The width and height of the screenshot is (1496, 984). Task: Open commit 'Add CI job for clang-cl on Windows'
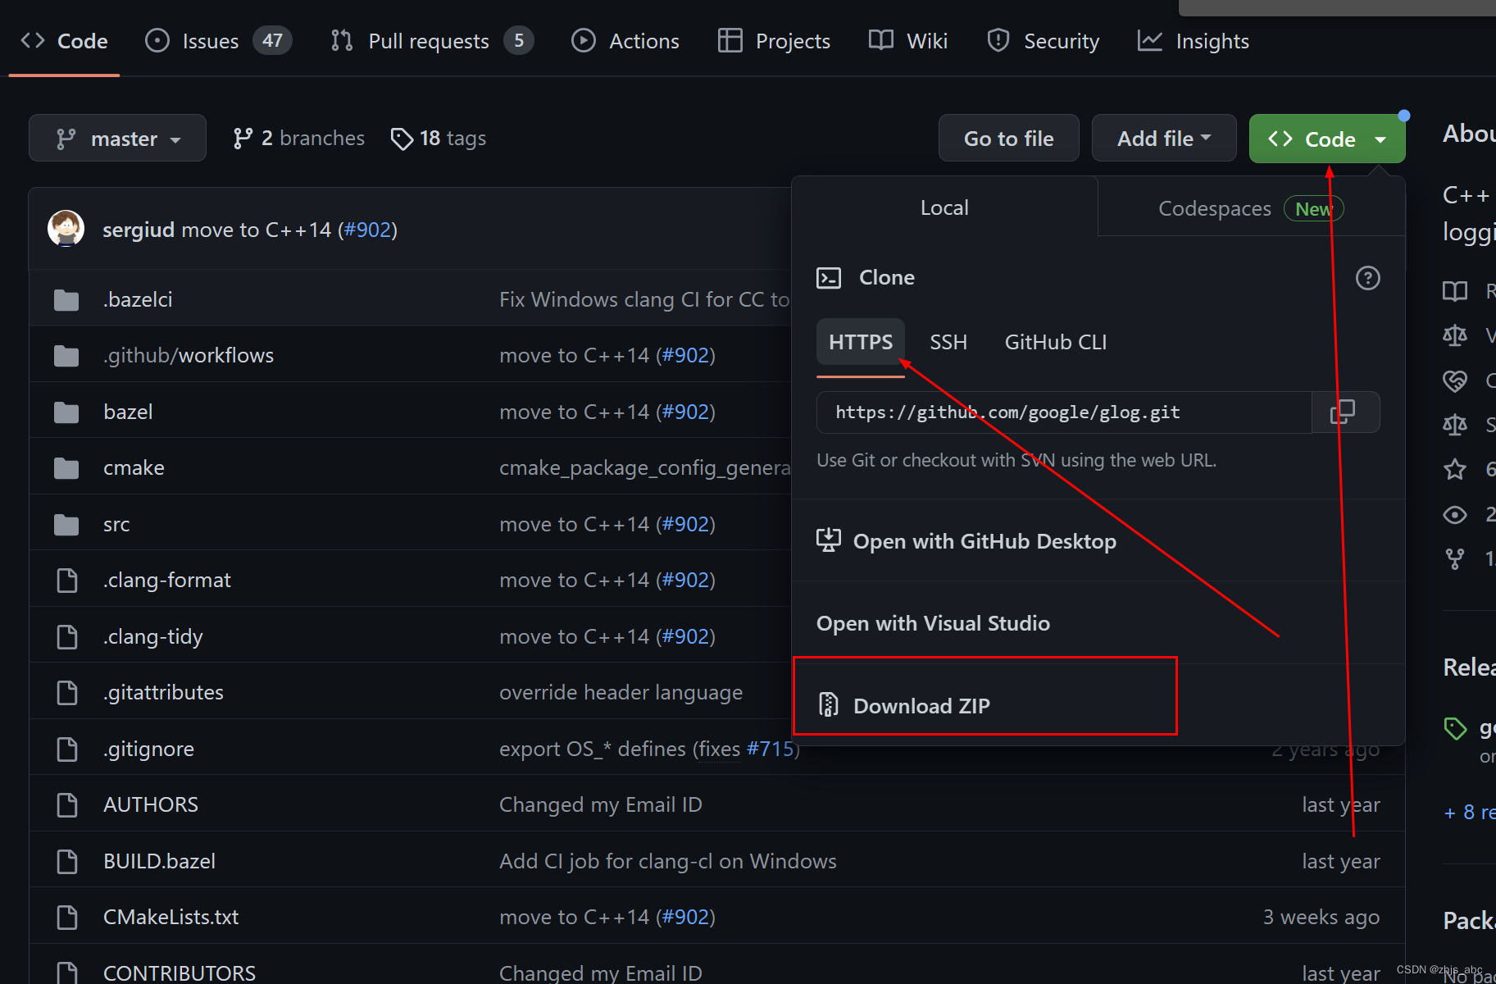[x=668, y=861]
